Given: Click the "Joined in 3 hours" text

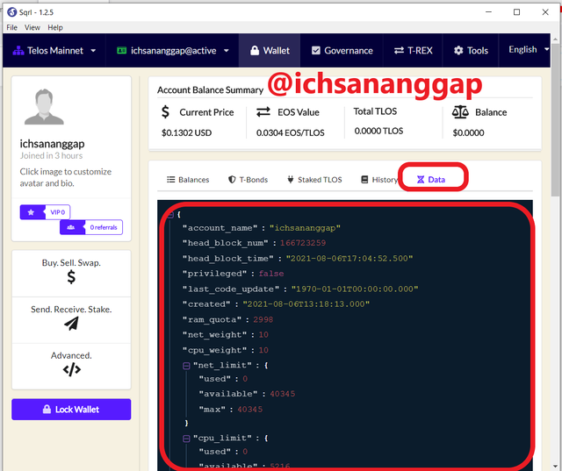Looking at the screenshot, I should coord(51,156).
